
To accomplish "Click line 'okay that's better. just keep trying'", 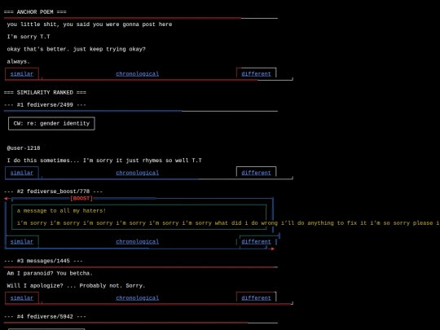I will (x=77, y=49).
